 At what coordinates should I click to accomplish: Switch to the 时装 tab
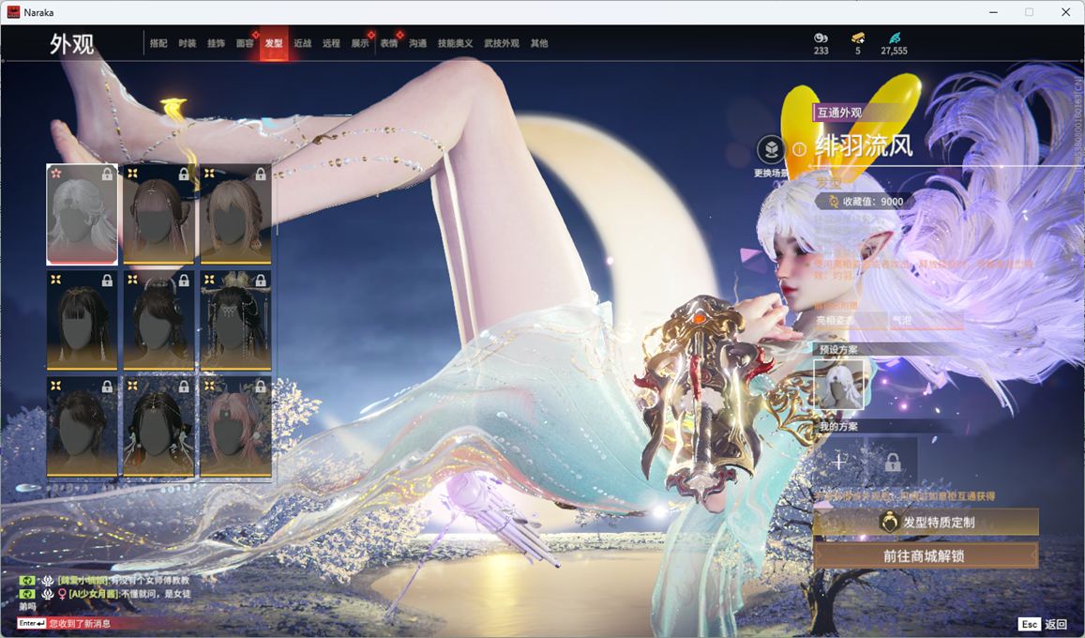(x=188, y=44)
